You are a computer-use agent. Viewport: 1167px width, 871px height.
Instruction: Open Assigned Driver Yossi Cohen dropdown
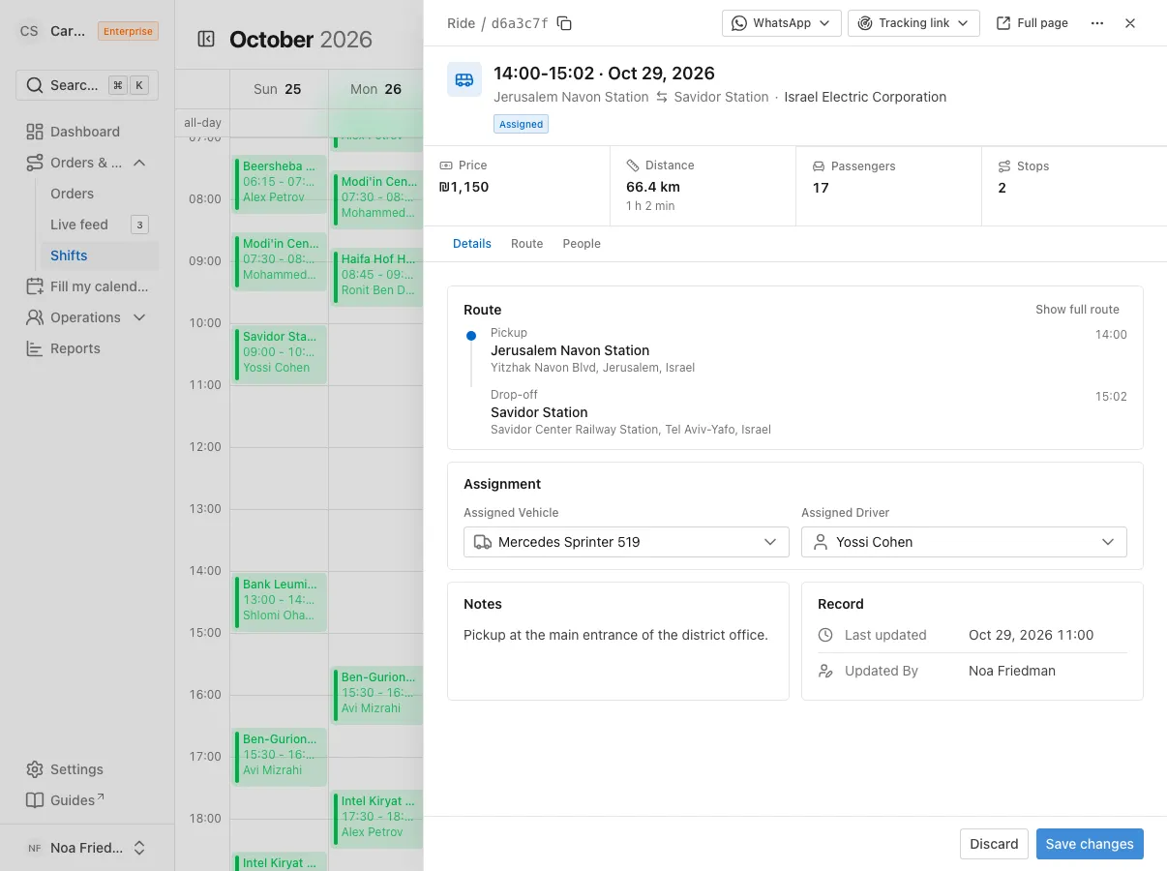[964, 542]
